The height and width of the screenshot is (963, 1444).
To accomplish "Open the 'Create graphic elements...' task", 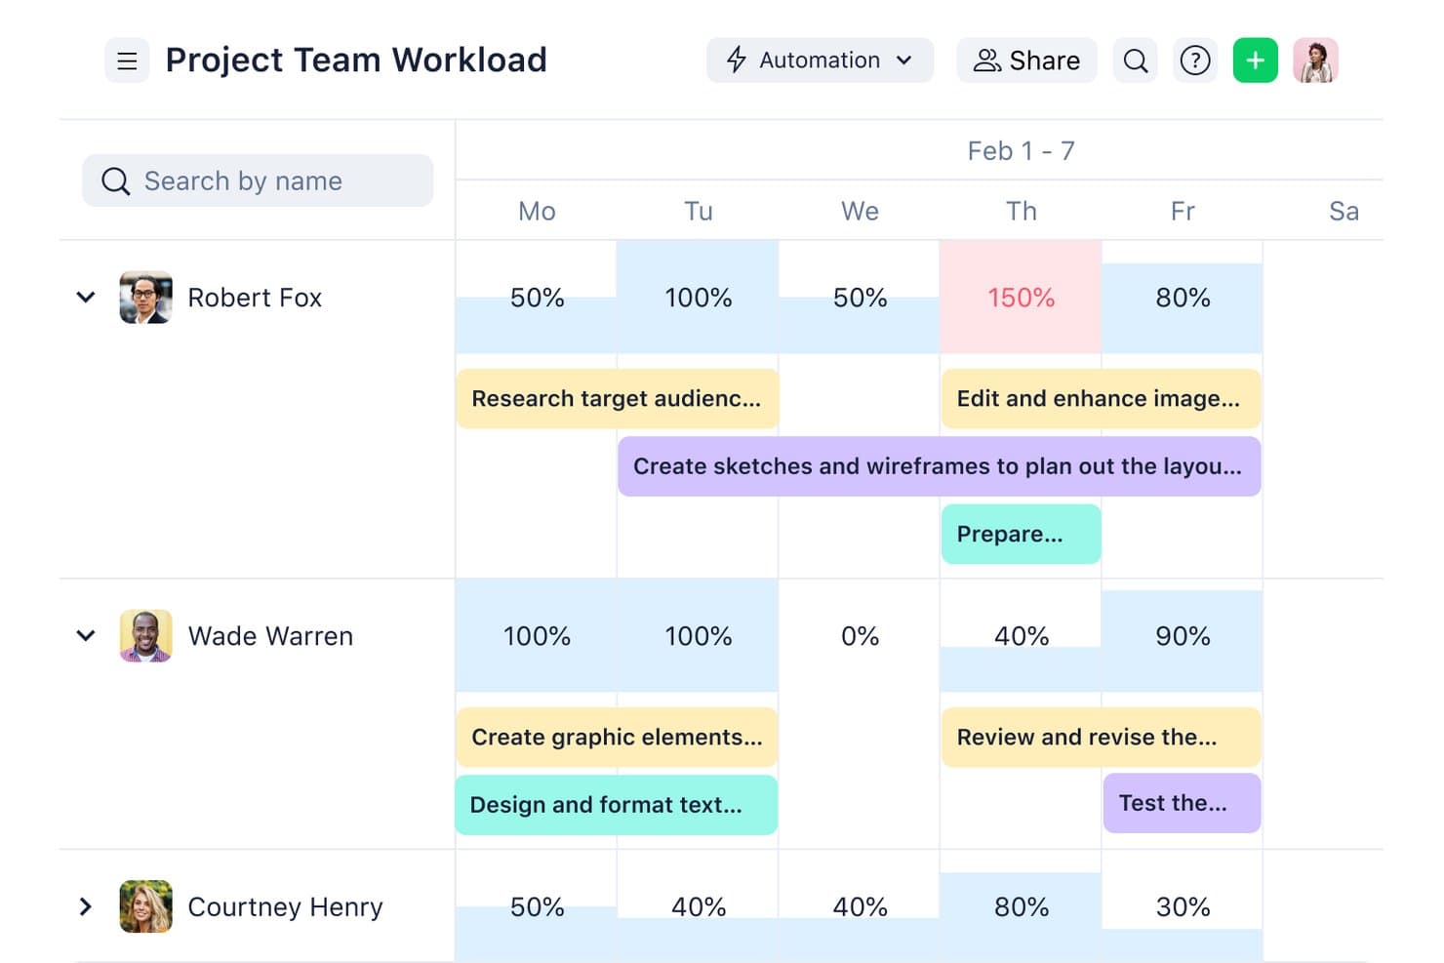I will pos(617,737).
